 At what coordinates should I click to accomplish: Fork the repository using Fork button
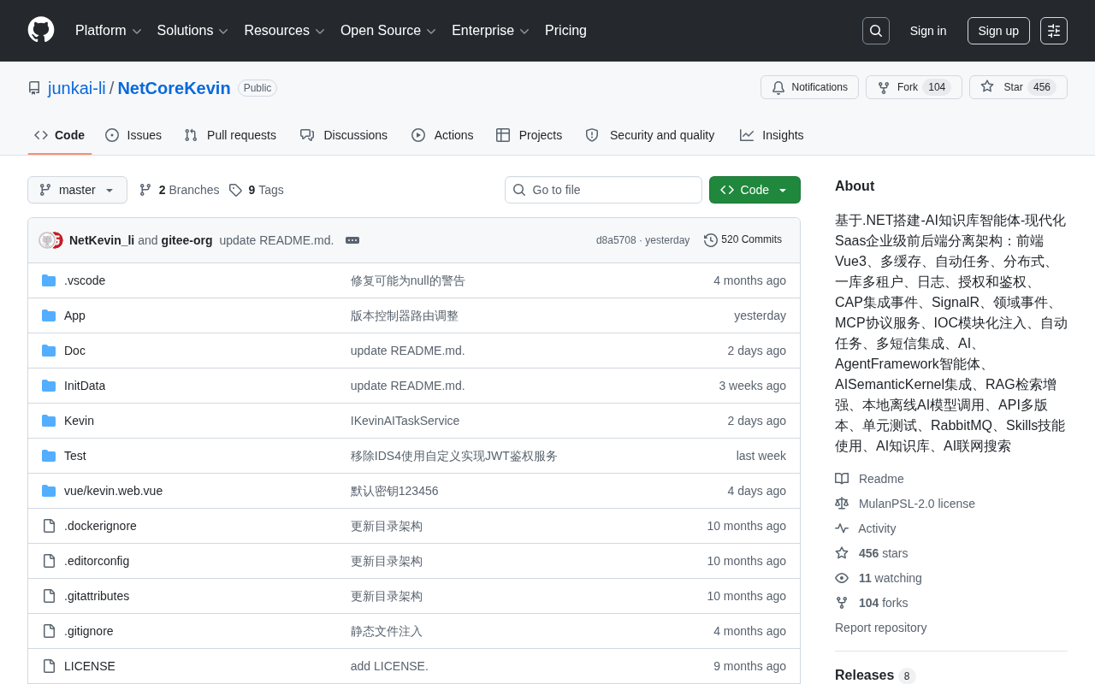[914, 87]
